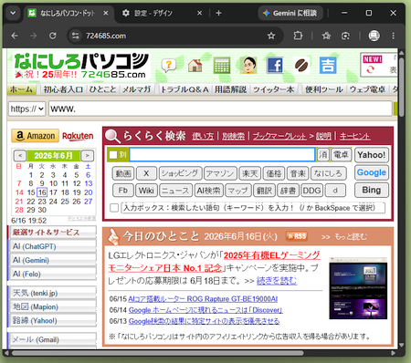This screenshot has width=411, height=363.
Task: Click the www. URL input field
Action: (220, 109)
